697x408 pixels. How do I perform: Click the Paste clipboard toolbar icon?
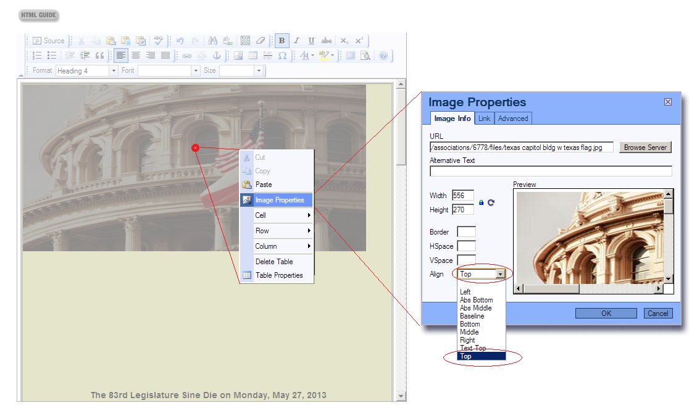click(111, 41)
